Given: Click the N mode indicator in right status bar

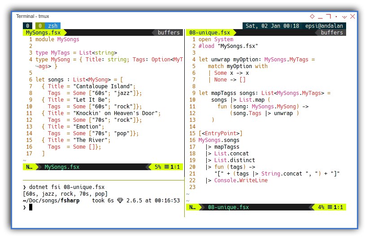Looking at the screenshot, I should 192,207.
